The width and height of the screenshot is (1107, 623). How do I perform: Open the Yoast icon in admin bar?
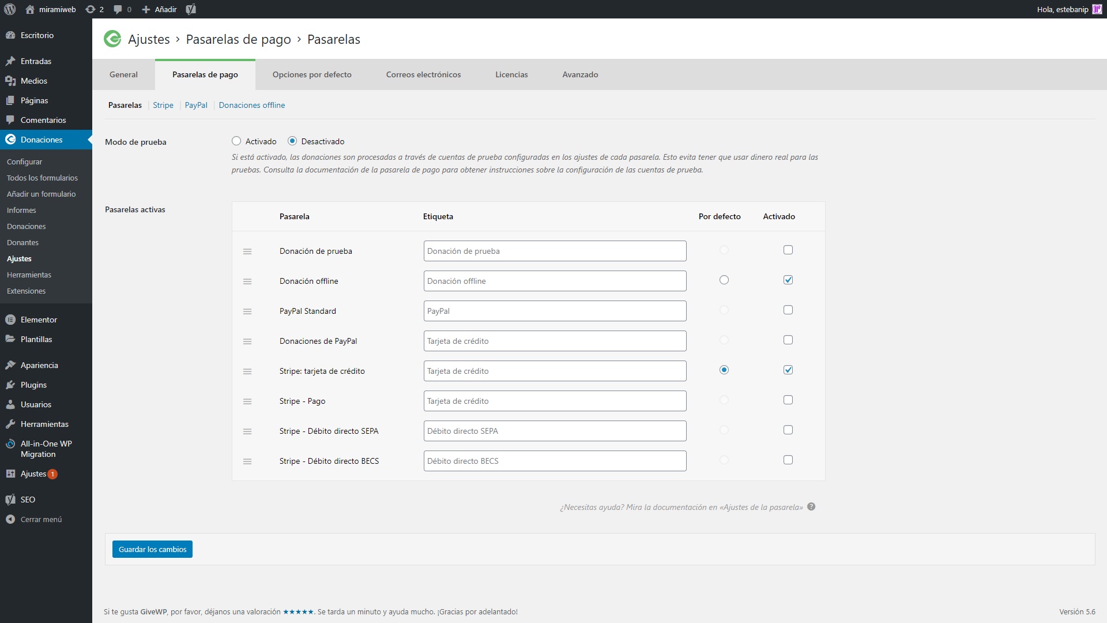[191, 9]
